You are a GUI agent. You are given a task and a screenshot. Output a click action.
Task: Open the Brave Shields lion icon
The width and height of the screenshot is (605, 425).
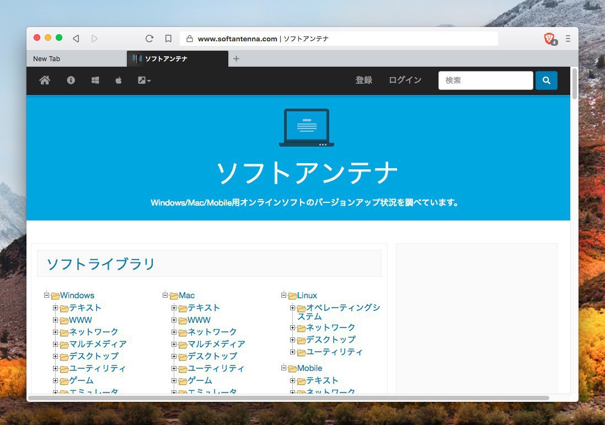(x=550, y=39)
